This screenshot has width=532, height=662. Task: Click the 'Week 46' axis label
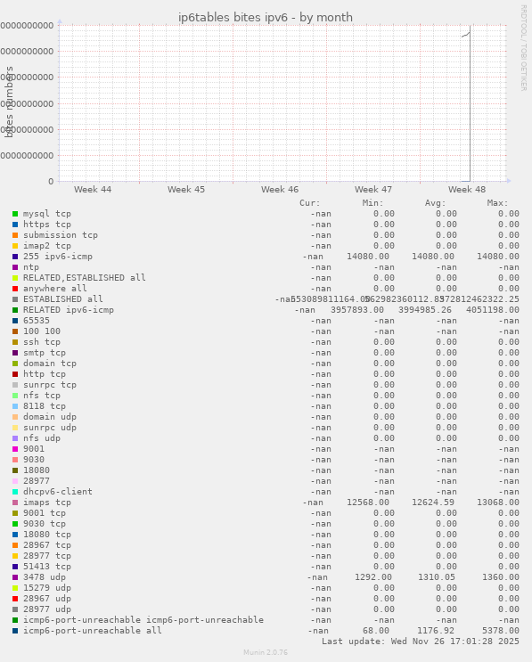click(280, 190)
